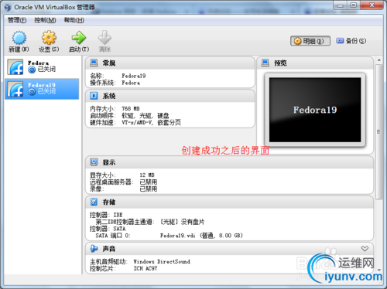Click the greyed 清除 down-arrow icon
The width and height of the screenshot is (387, 289).
104,38
